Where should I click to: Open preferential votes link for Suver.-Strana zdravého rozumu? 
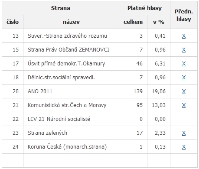[184, 36]
